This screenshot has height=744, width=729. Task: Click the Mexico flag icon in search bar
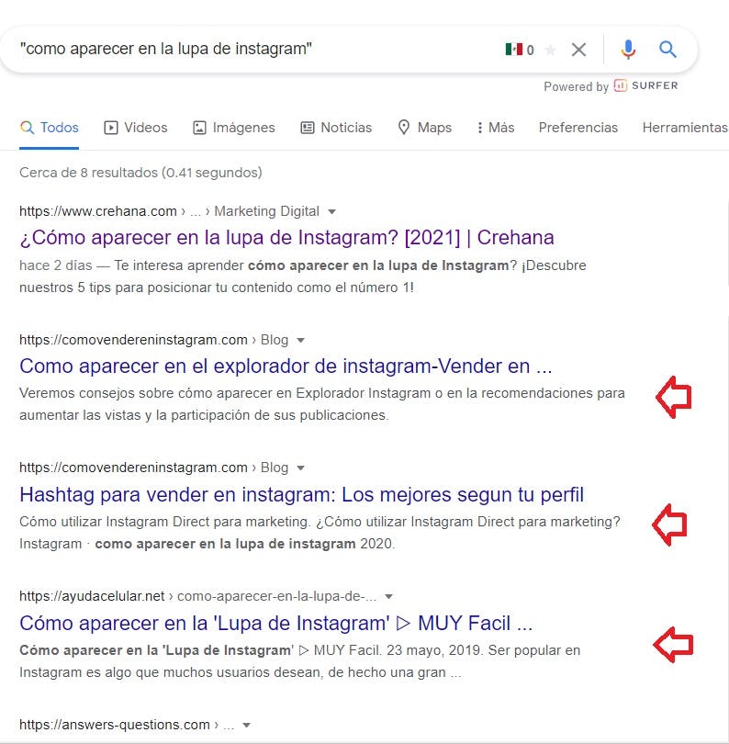[513, 49]
